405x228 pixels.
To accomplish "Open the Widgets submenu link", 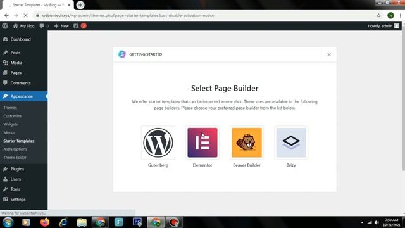I will tap(11, 124).
